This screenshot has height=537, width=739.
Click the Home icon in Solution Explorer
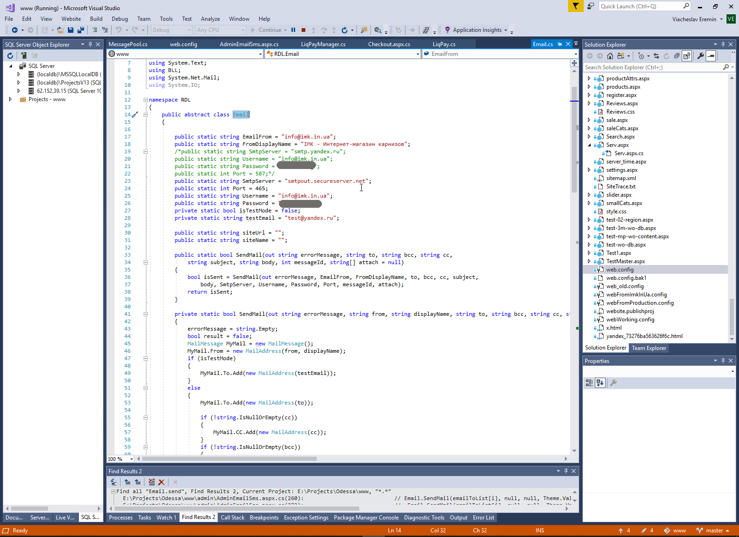(610, 56)
